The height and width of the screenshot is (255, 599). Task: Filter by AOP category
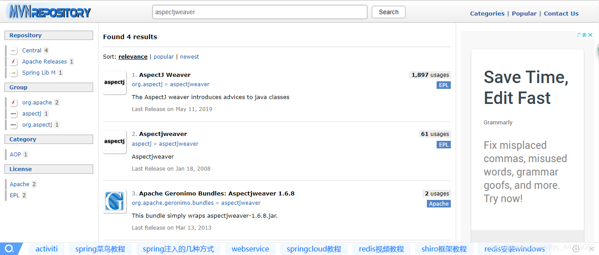tap(16, 155)
